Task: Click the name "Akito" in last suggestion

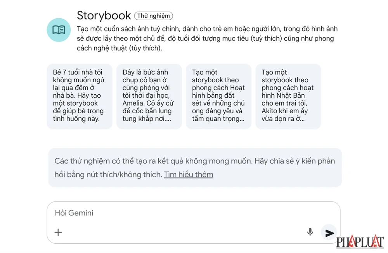Action: tap(271, 111)
